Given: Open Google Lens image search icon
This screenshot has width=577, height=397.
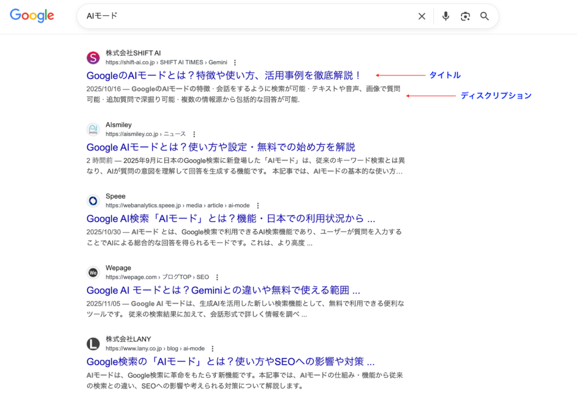Looking at the screenshot, I should point(465,16).
